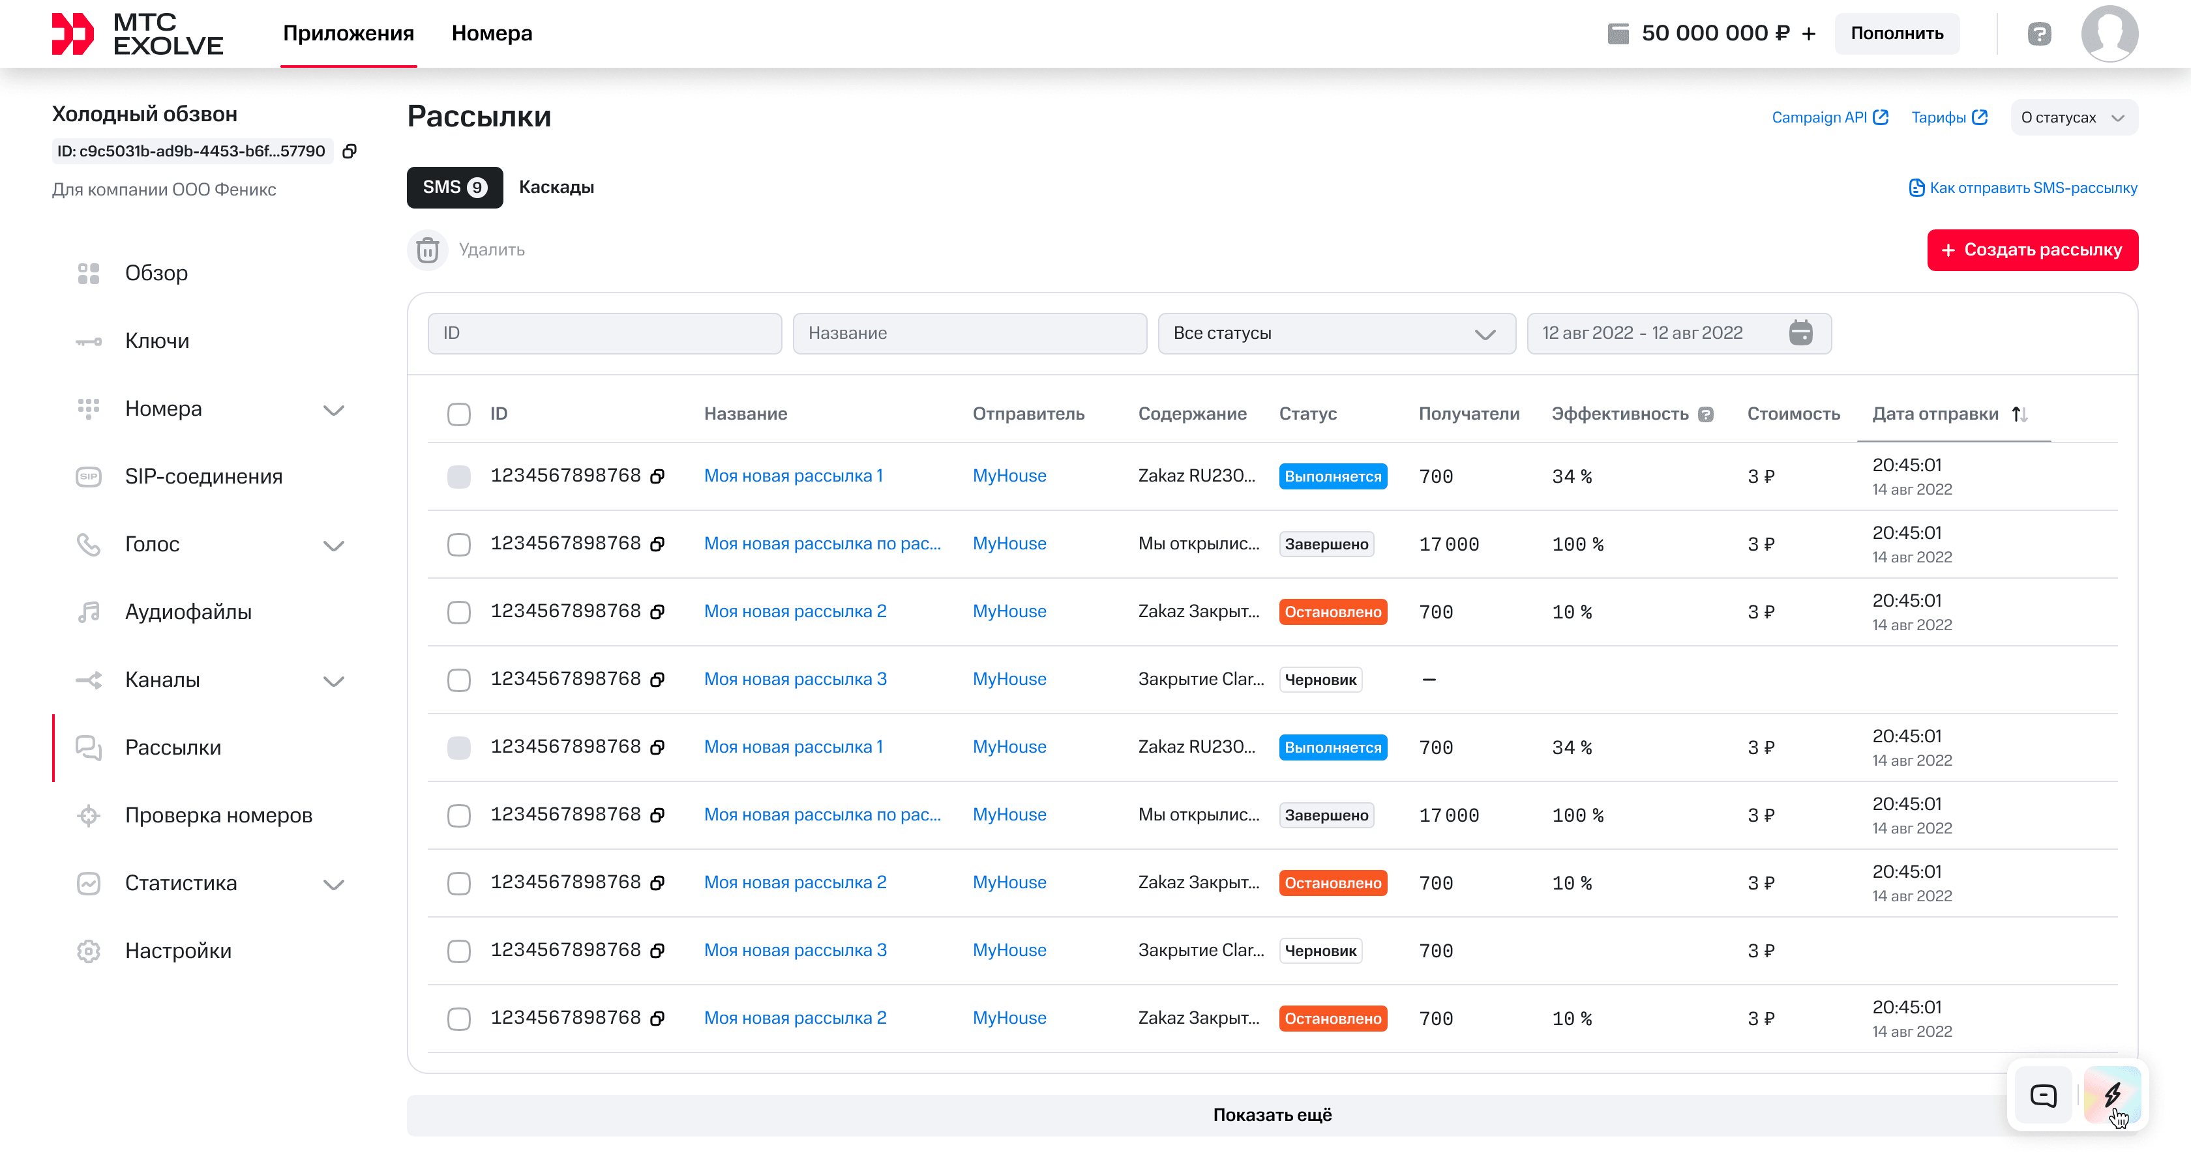This screenshot has height=1173, width=2191.
Task: Expand Голос section in sidebar
Action: click(x=333, y=545)
